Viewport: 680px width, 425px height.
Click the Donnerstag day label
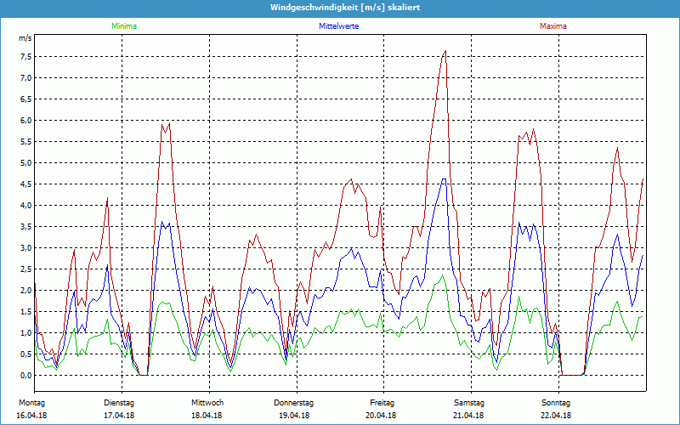[x=293, y=403]
